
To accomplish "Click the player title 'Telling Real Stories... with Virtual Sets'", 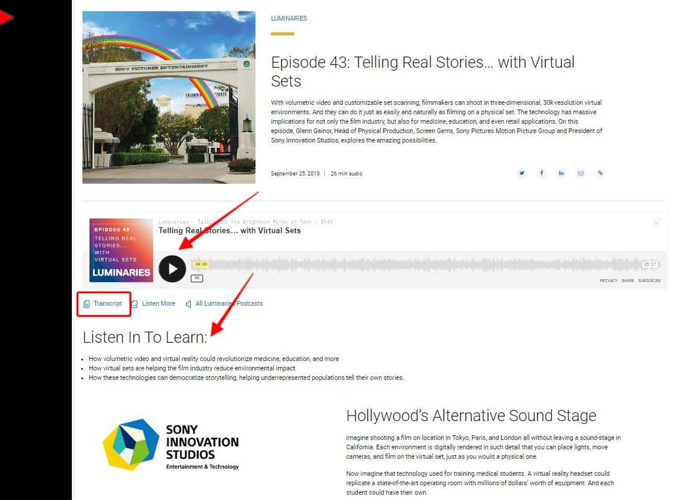I will (x=230, y=231).
